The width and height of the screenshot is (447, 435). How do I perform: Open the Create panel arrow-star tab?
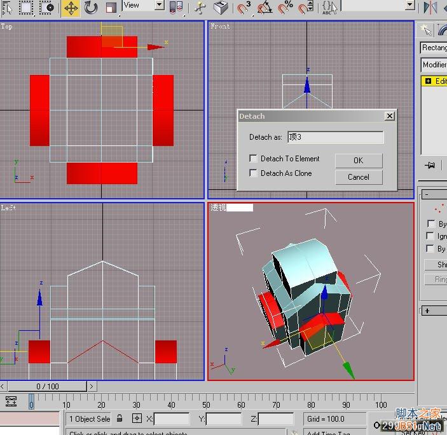pos(425,30)
